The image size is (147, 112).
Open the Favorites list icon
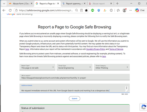point(118,10)
